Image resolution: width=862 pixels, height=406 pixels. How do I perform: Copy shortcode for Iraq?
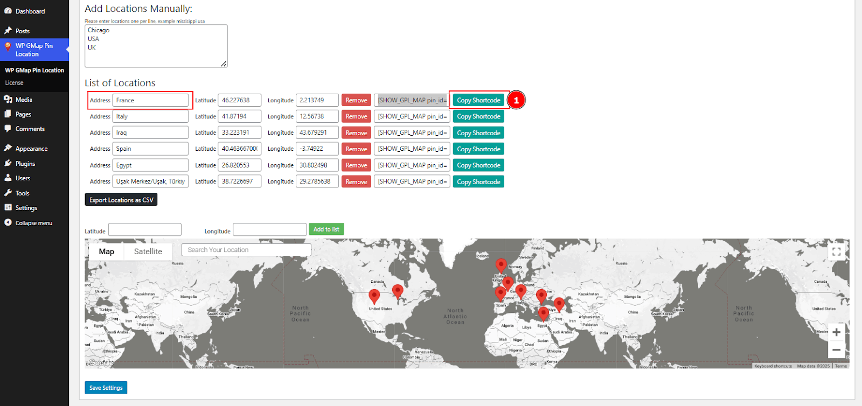[478, 133]
